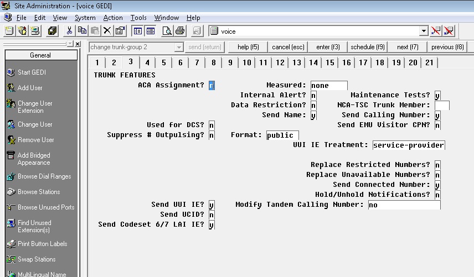
Task: Click the Browse Dial Ranges icon
Action: click(x=11, y=176)
